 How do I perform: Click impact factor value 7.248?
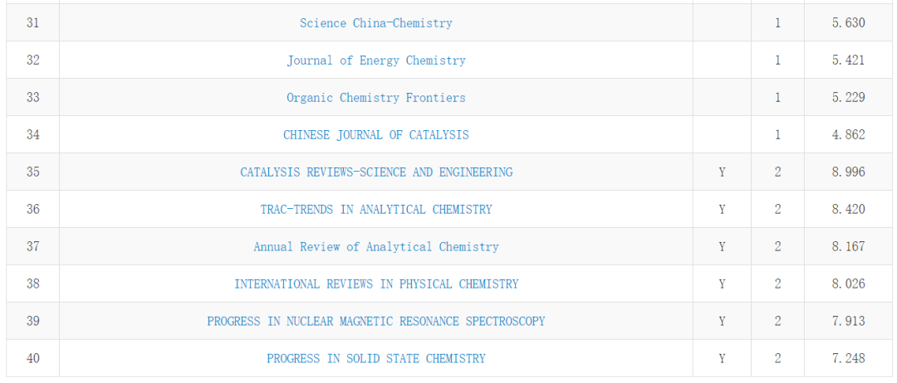point(848,359)
